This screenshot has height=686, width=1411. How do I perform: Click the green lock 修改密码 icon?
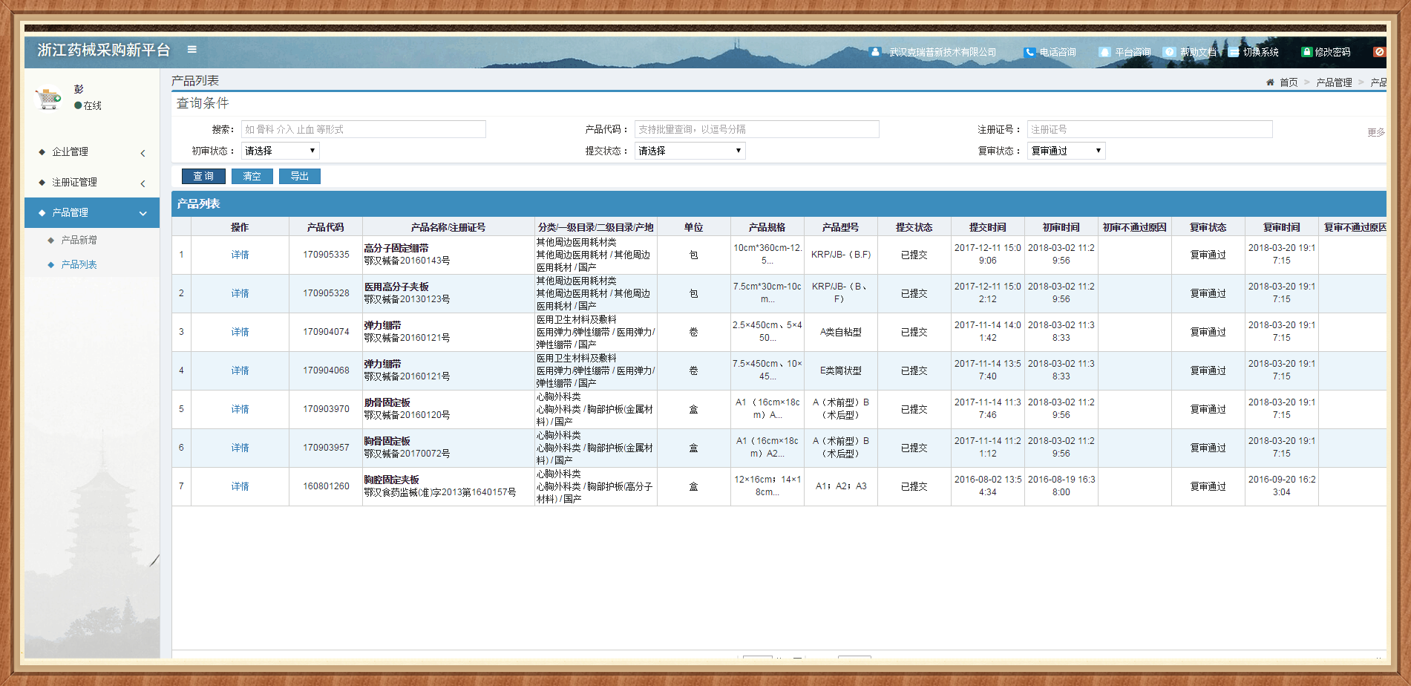click(x=1306, y=52)
